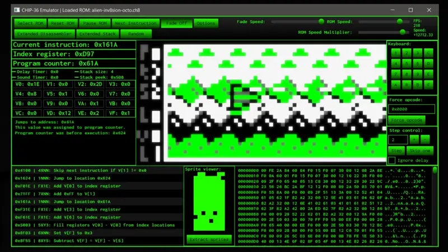This screenshot has width=448, height=252.
Task: Select disassembly row 0x6F03 Set V[F]
Action: (97, 233)
